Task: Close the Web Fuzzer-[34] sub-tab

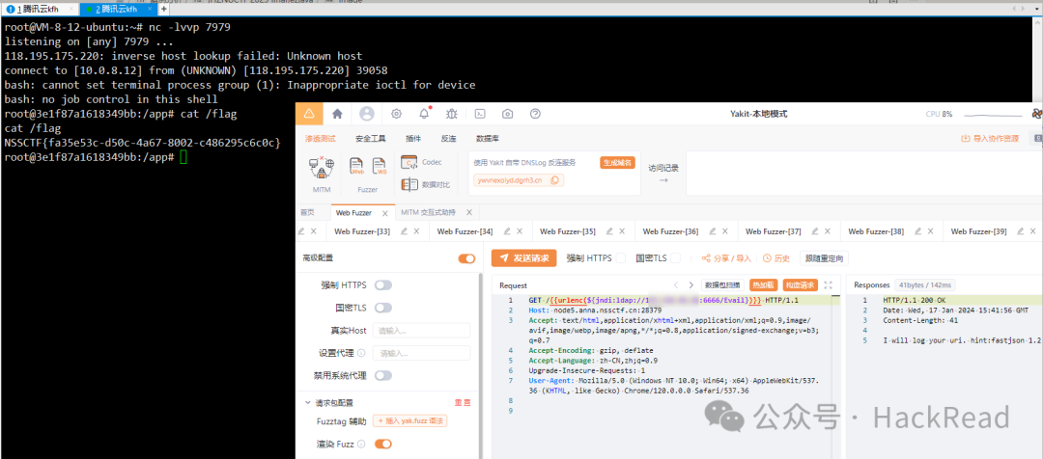Action: click(x=520, y=231)
